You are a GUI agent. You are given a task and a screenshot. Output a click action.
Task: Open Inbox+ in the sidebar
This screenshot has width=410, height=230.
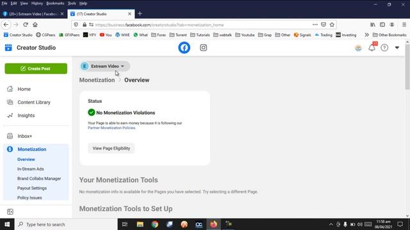24,136
